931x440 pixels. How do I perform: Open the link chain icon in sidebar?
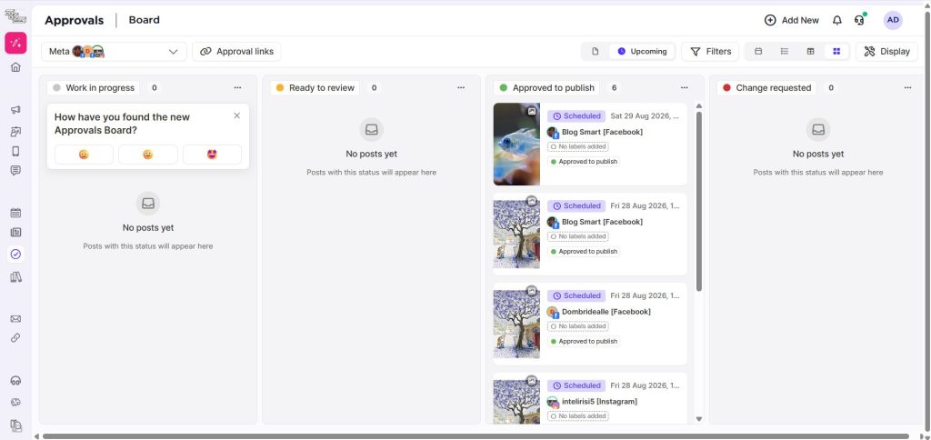coord(16,338)
